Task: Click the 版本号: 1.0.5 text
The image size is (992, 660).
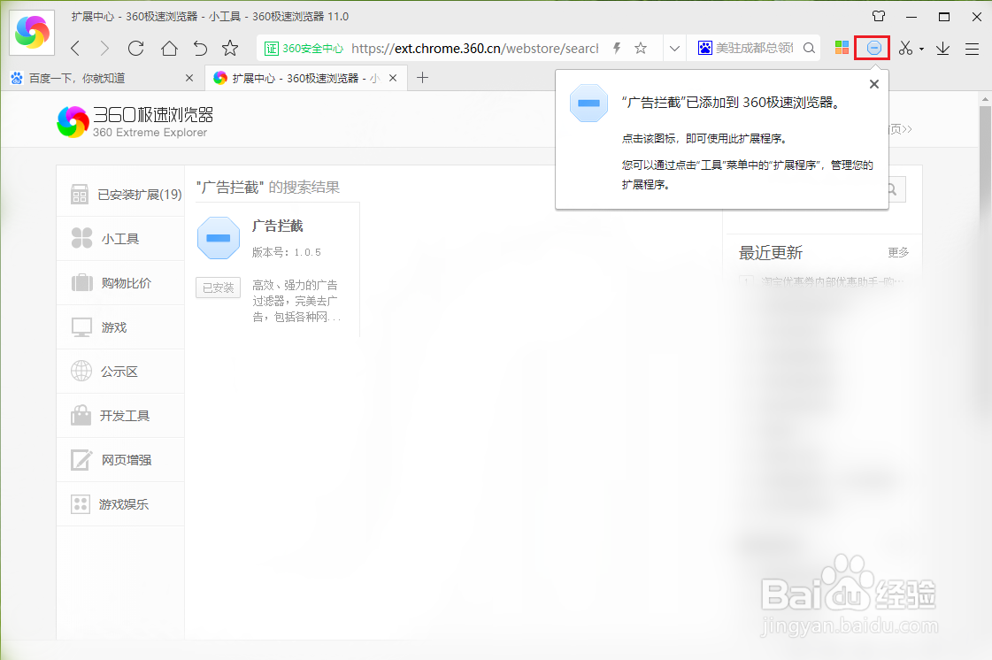Action: 287,252
